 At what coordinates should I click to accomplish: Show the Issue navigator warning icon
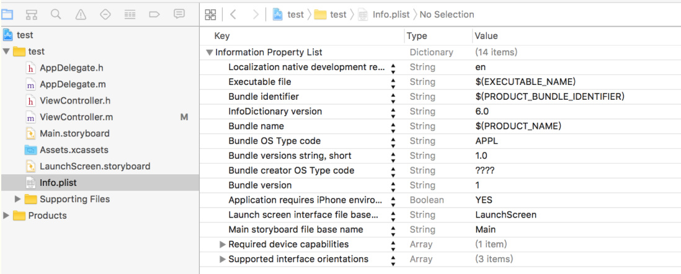coord(81,14)
